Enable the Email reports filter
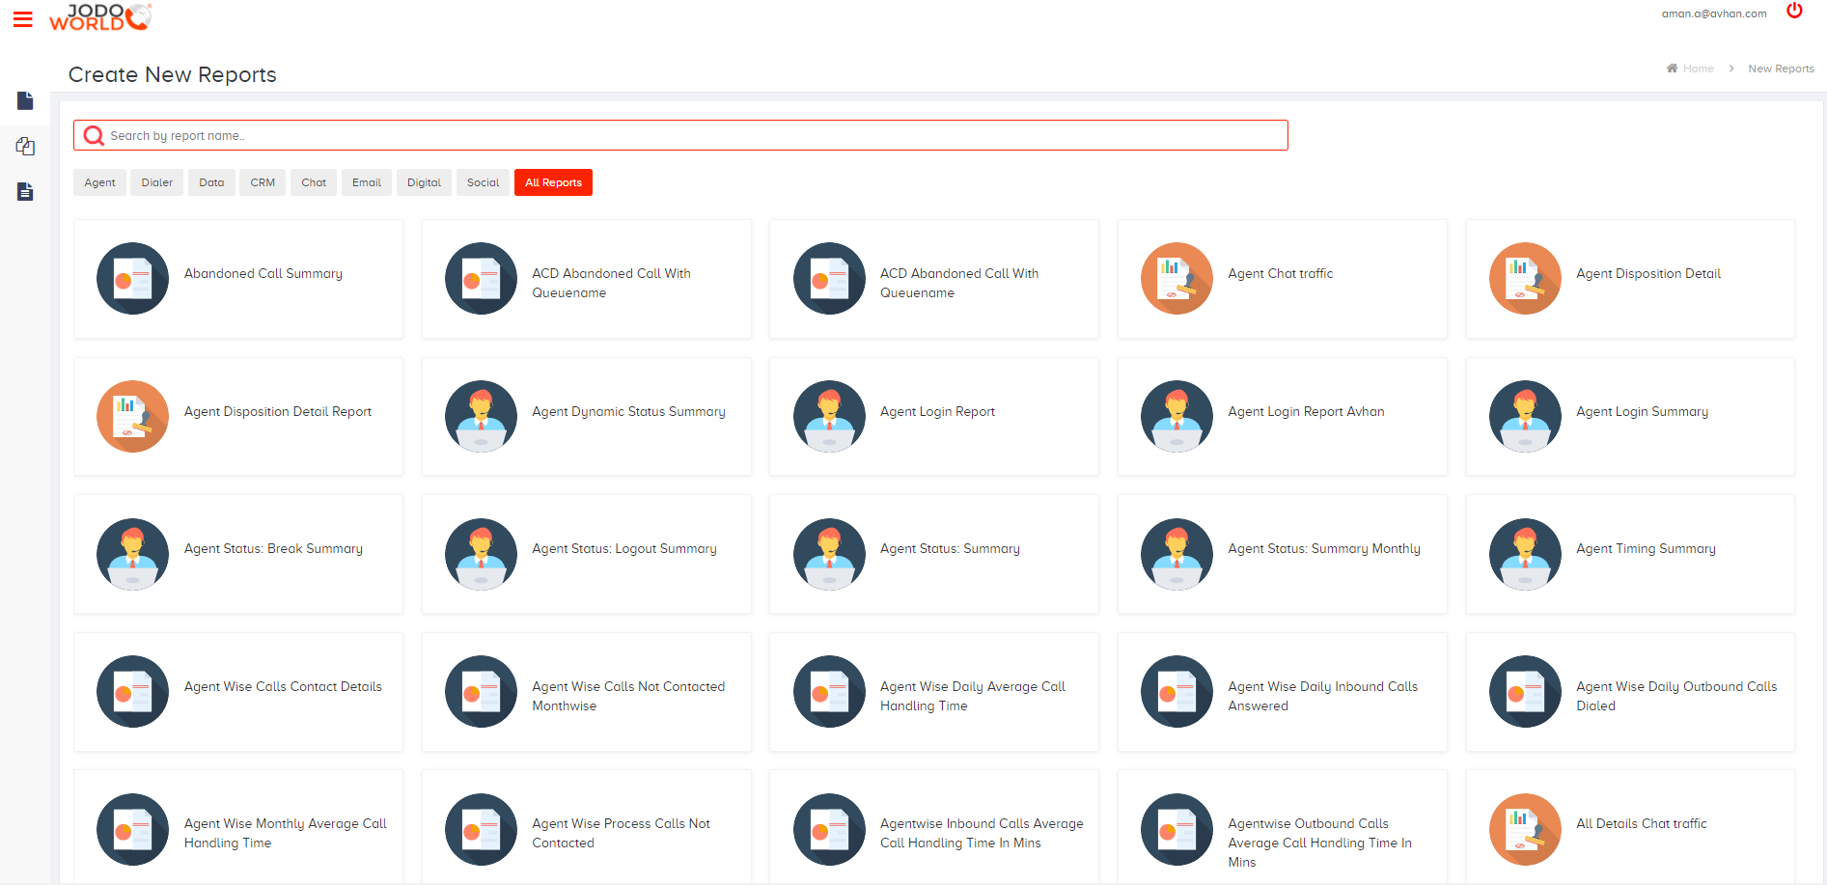This screenshot has height=885, width=1827. click(x=366, y=182)
